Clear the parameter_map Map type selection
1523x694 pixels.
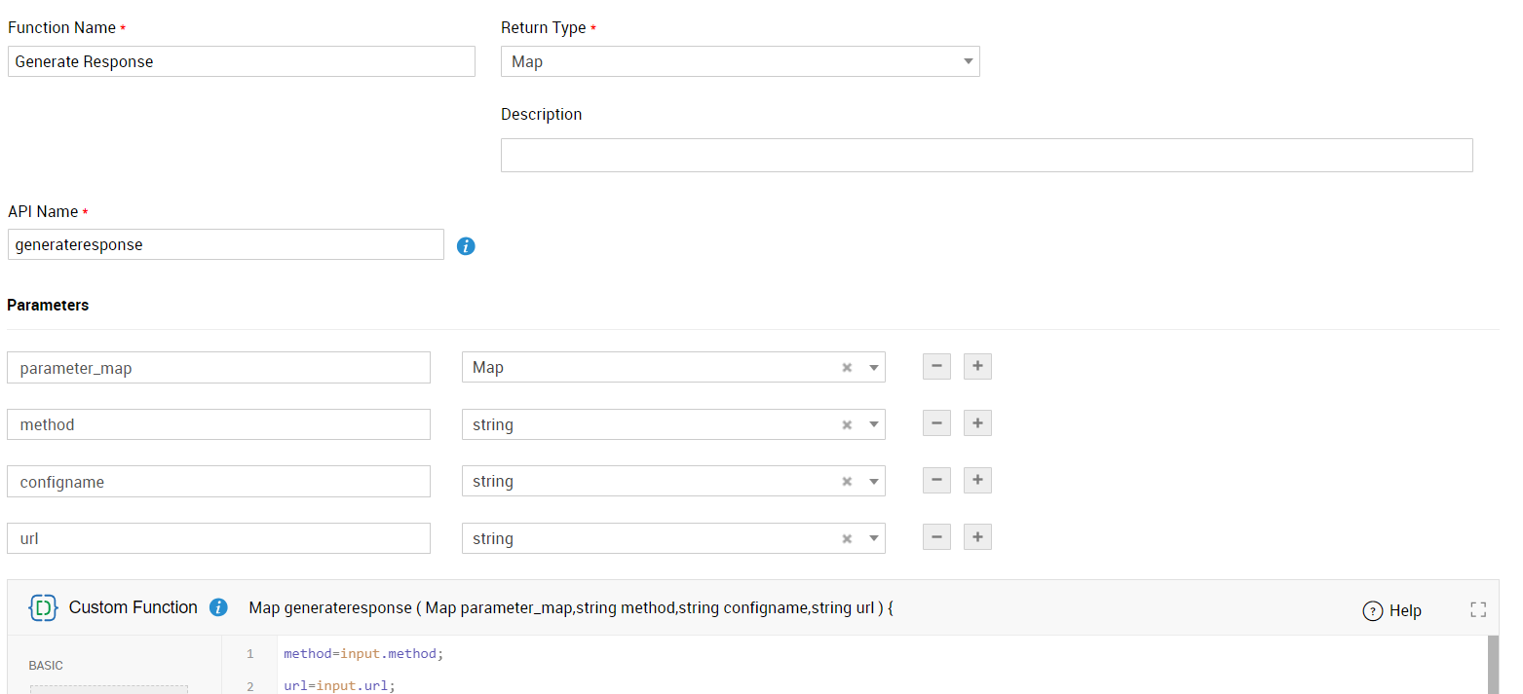(x=847, y=368)
